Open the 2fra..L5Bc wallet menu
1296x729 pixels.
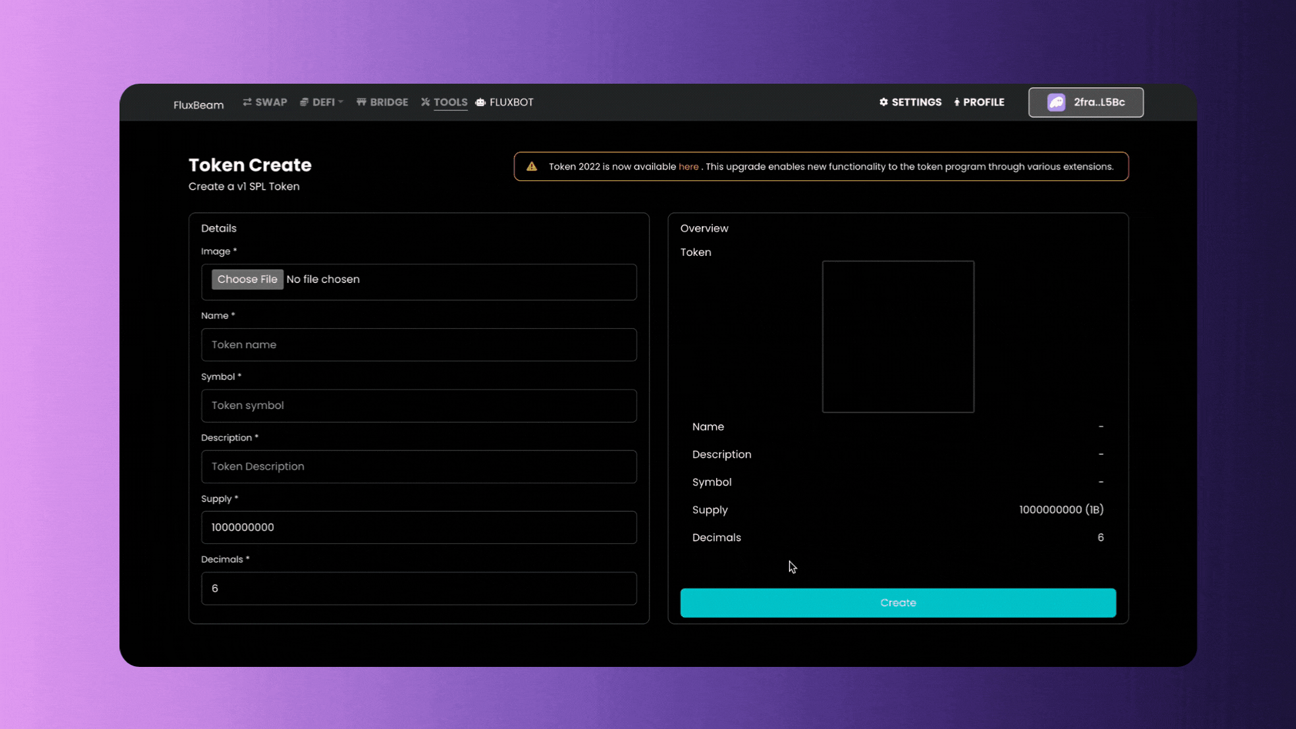(x=1086, y=103)
